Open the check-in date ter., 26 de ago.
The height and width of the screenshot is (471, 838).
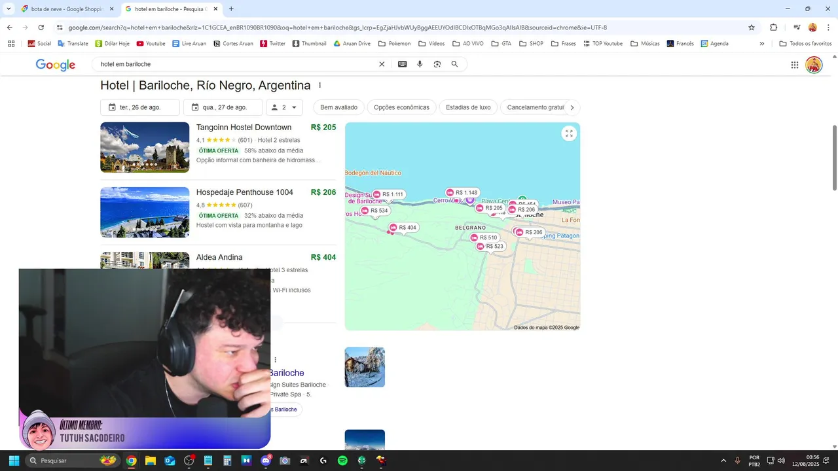point(140,107)
